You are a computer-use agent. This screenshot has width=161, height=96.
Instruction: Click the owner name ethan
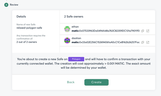pos(75,27)
